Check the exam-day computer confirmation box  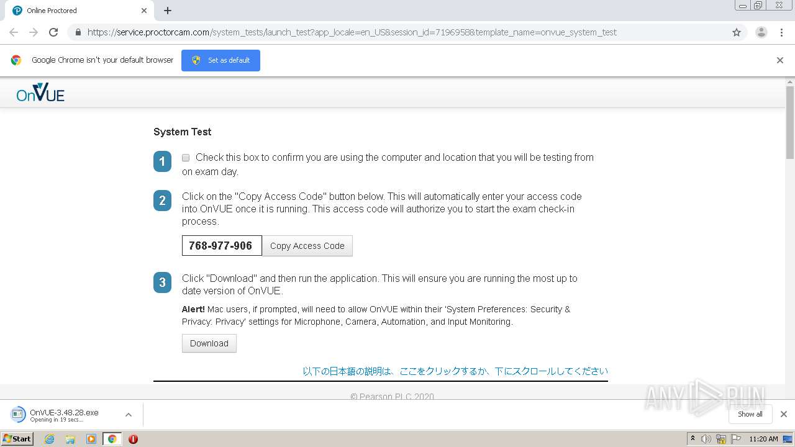tap(186, 158)
